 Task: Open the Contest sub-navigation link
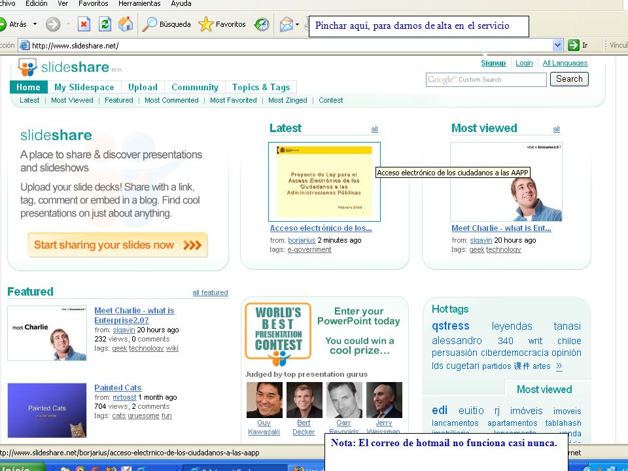[x=331, y=100]
